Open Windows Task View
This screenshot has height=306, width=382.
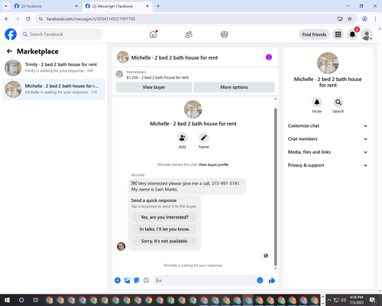36,300
